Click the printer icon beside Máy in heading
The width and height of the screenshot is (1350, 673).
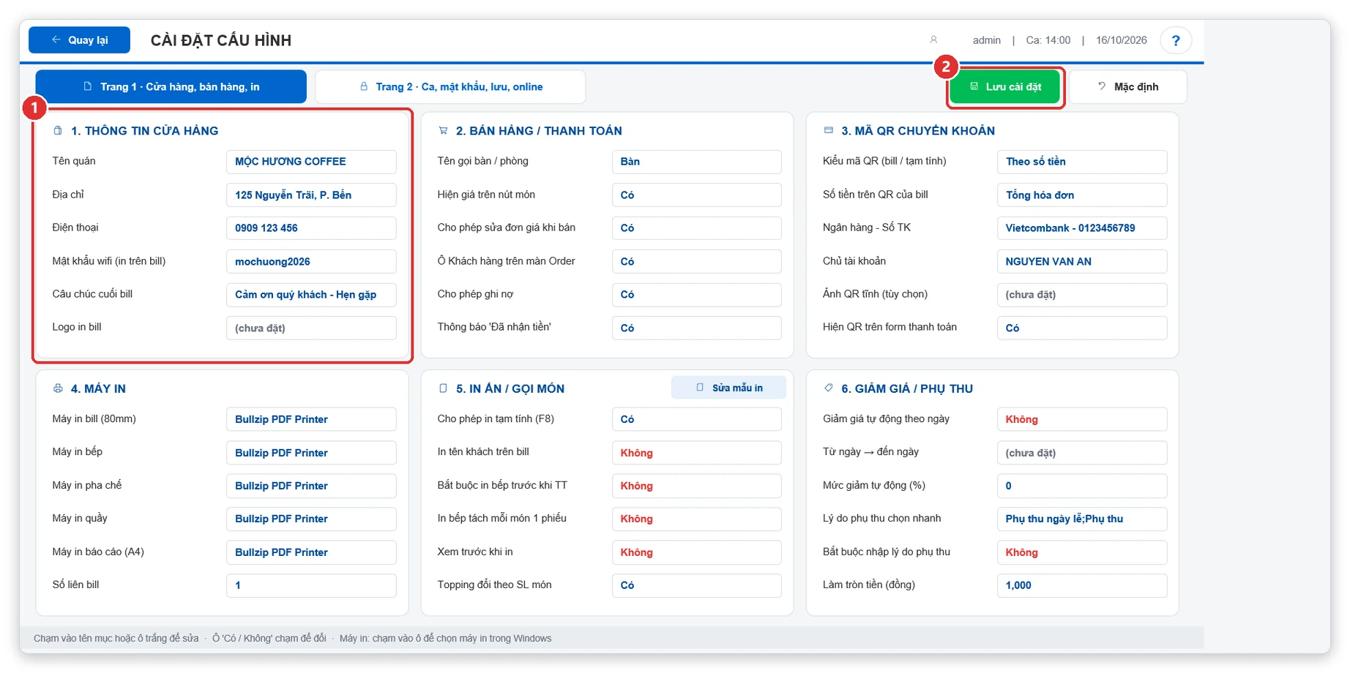tap(58, 388)
